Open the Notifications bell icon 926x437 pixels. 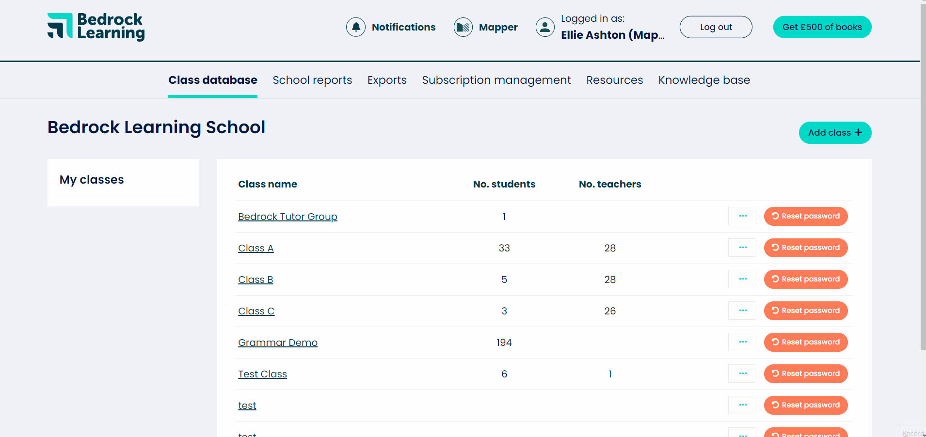(356, 27)
